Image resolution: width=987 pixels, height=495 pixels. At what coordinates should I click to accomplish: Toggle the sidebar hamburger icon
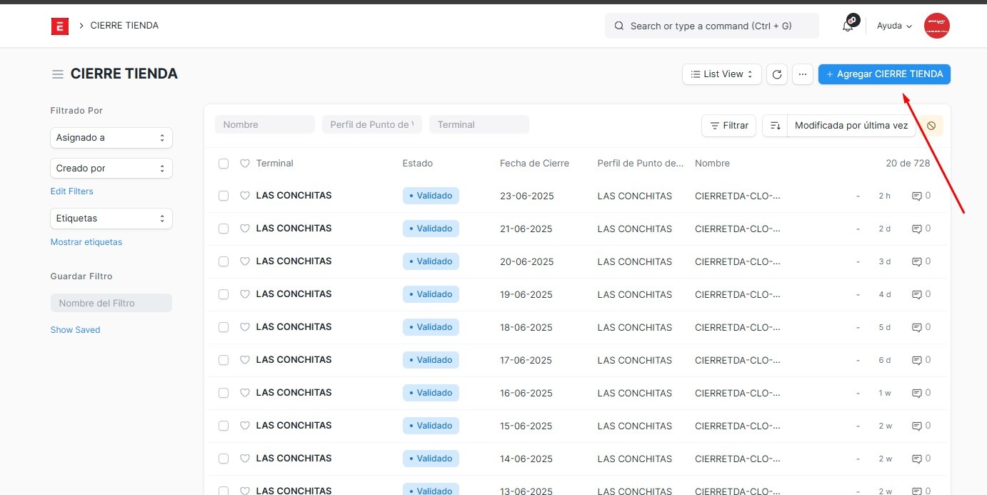[x=57, y=74]
